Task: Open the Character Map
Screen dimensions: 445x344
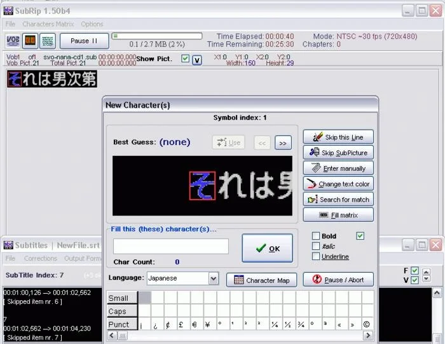Action: point(262,280)
